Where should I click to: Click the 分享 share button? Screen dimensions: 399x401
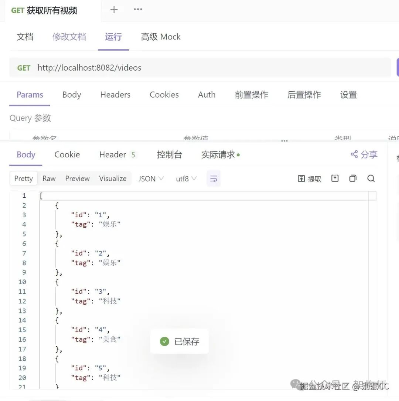coord(364,154)
